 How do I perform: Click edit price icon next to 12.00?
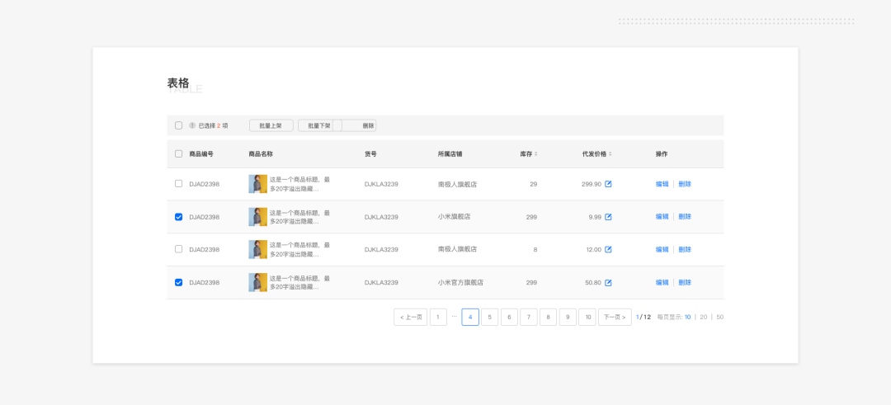click(608, 249)
